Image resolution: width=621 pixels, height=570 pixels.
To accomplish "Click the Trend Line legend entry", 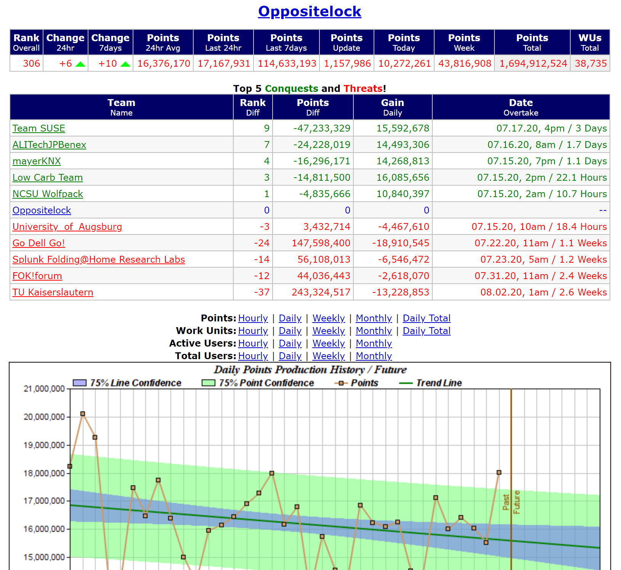I will [x=430, y=383].
